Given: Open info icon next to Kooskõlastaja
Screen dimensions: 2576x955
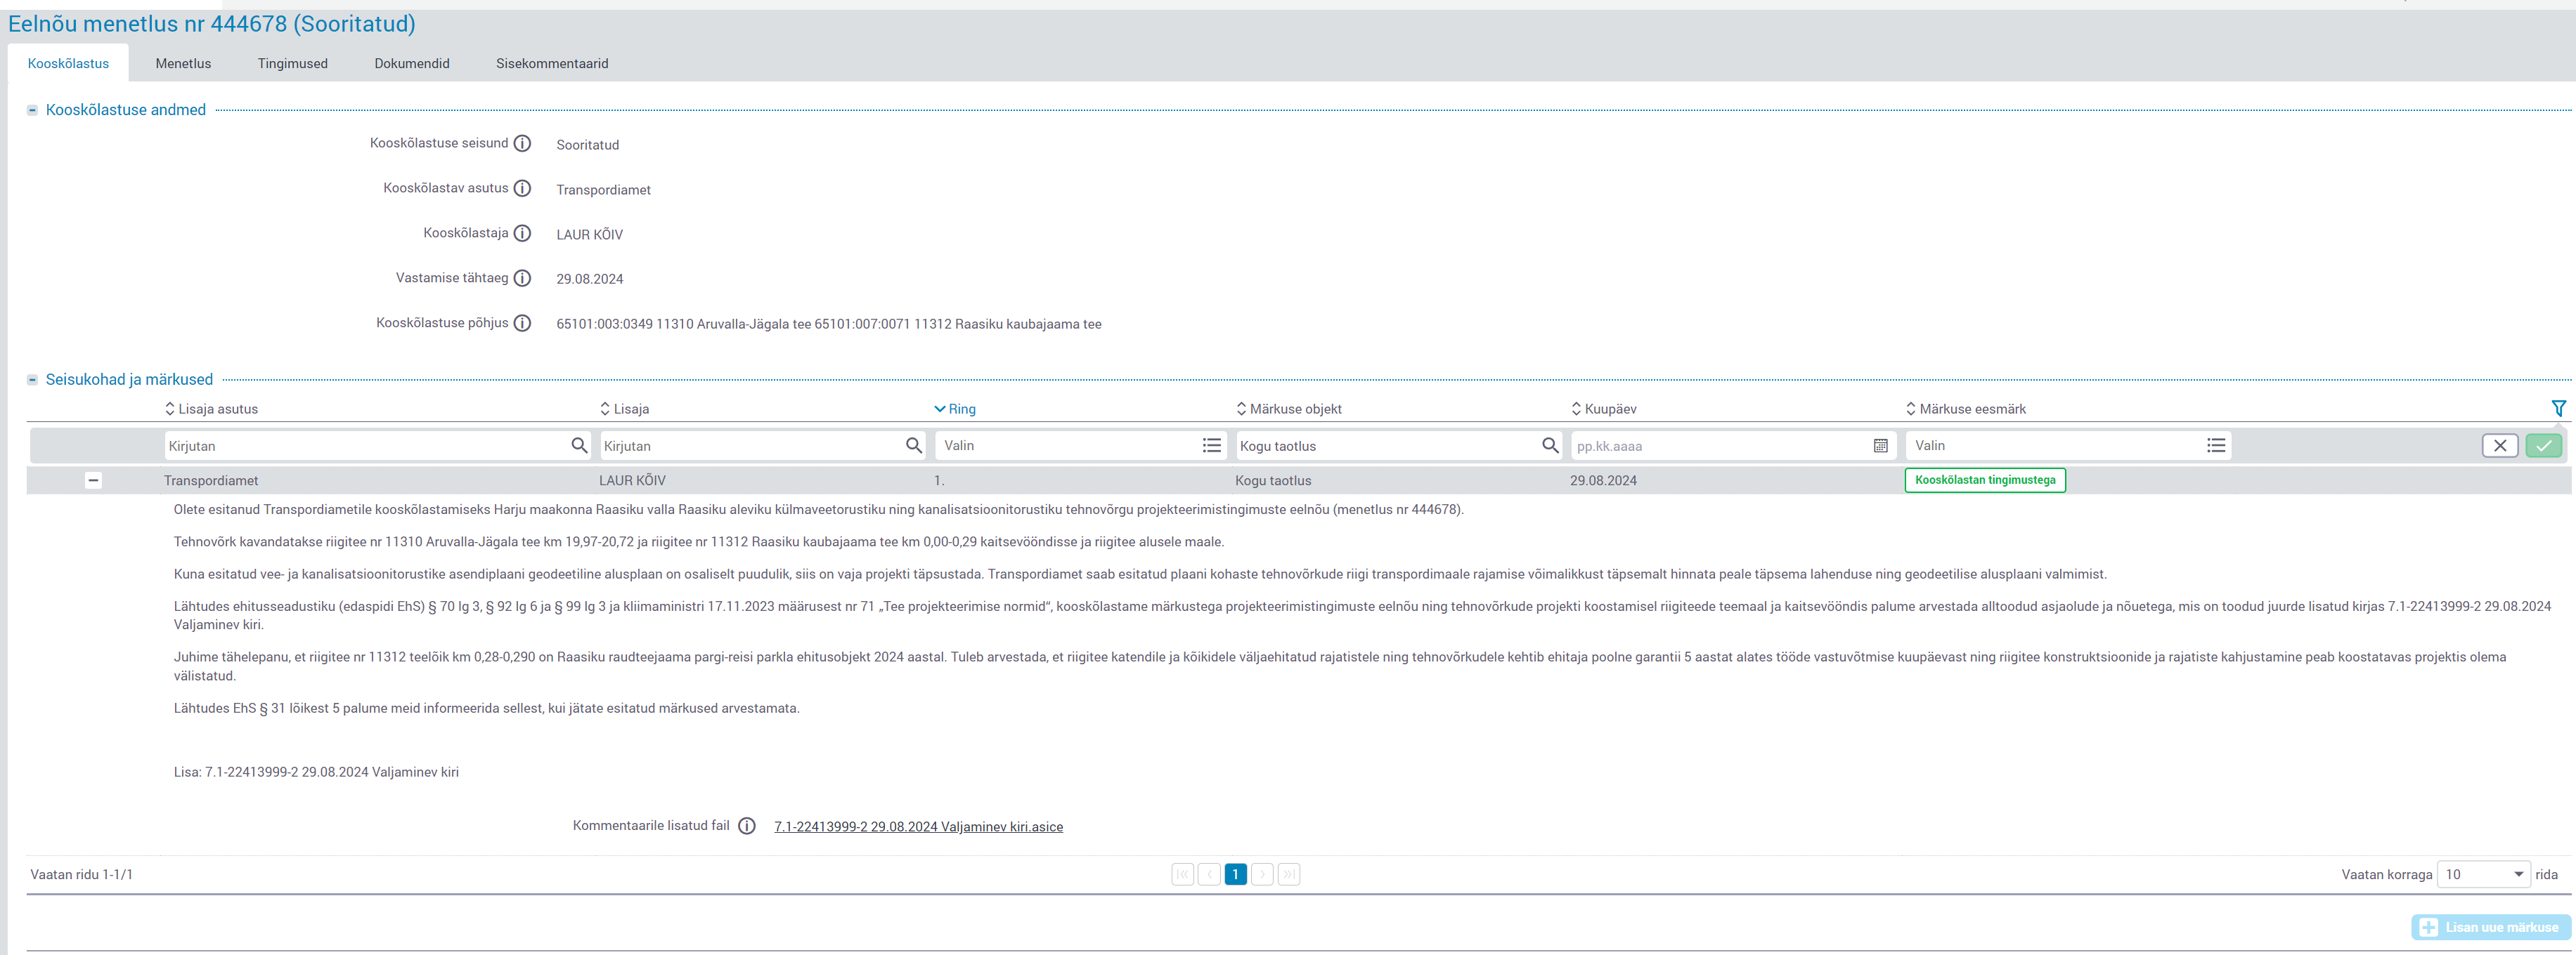Looking at the screenshot, I should [x=522, y=232].
